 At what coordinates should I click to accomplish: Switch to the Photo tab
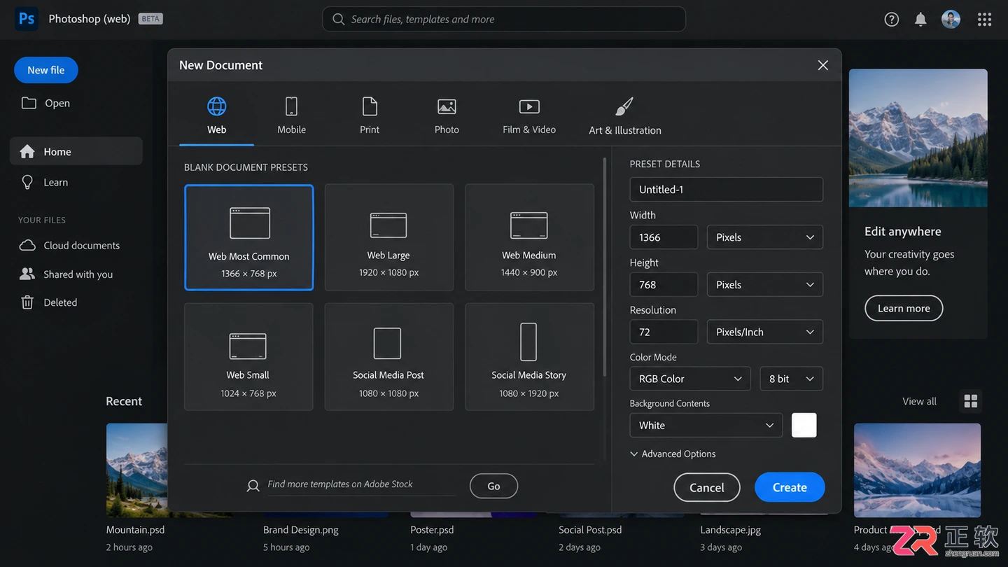pos(447,115)
